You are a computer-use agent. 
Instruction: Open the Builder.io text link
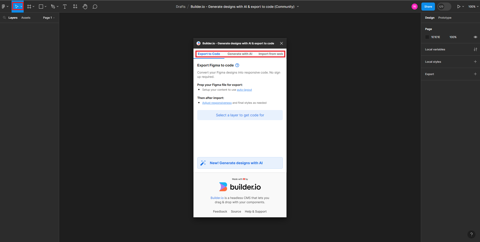point(217,198)
